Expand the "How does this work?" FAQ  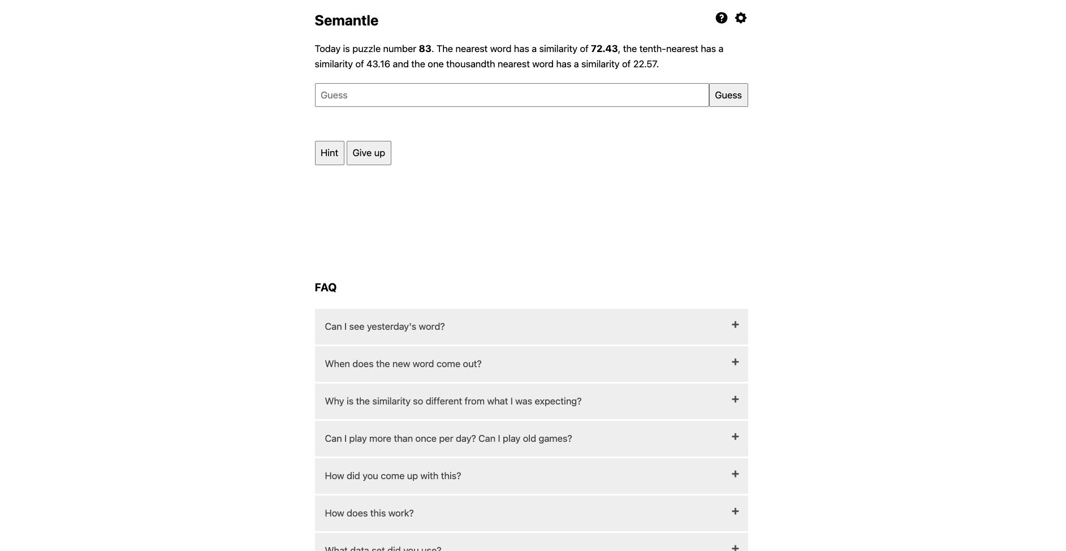(531, 513)
